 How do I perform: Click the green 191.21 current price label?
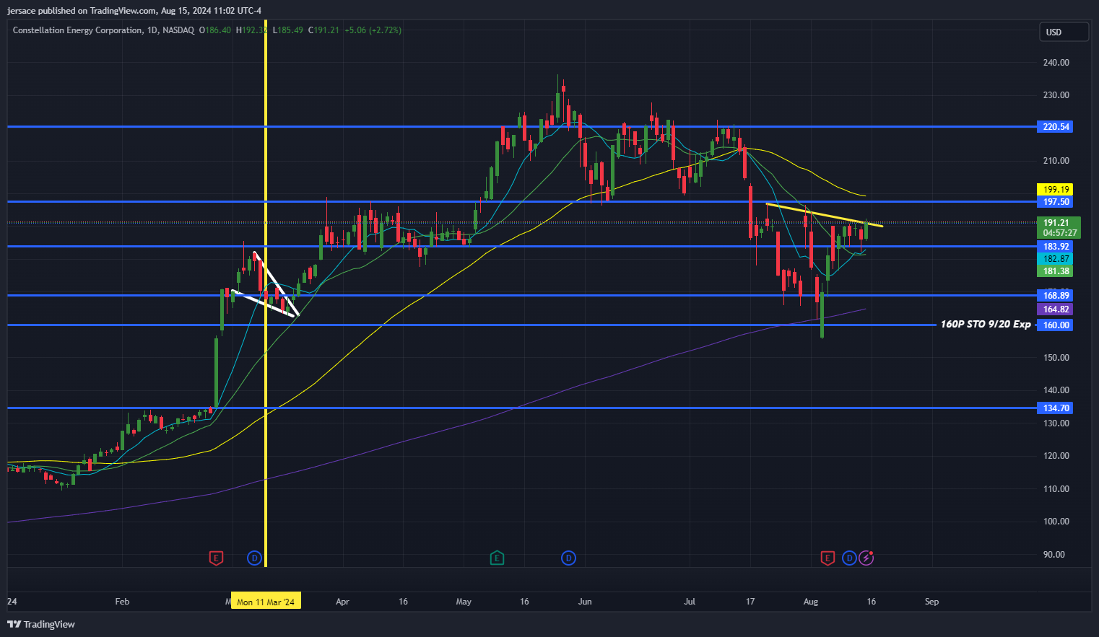click(x=1056, y=223)
